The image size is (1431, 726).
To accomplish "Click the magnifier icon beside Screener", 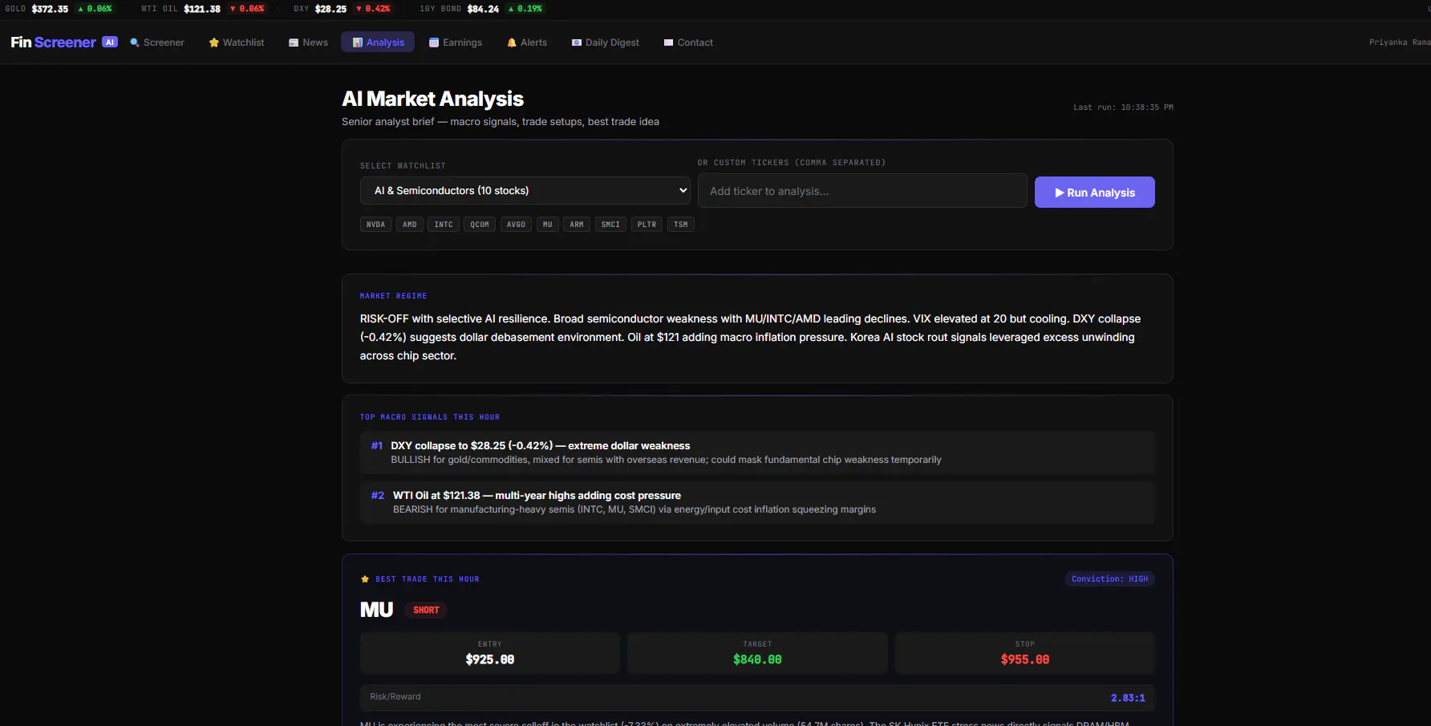I will [x=135, y=43].
